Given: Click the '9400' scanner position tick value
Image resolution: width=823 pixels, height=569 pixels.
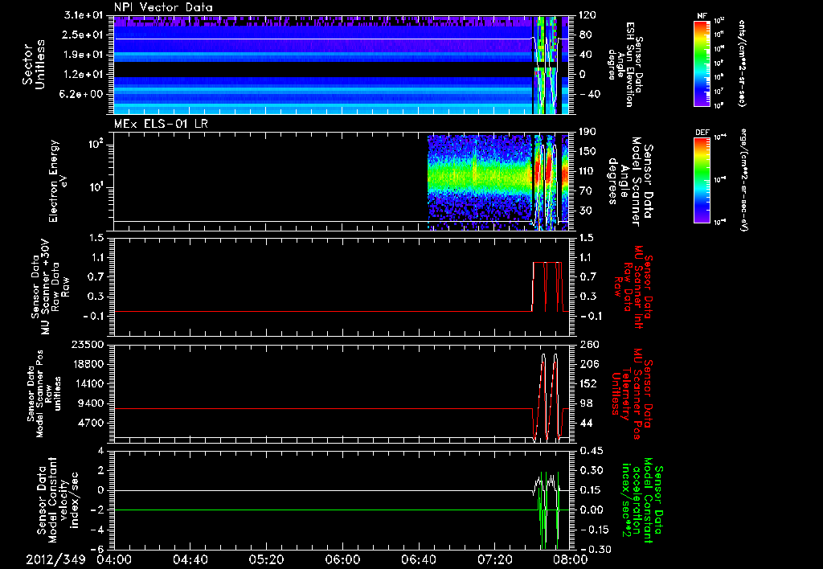Looking at the screenshot, I should (x=91, y=403).
